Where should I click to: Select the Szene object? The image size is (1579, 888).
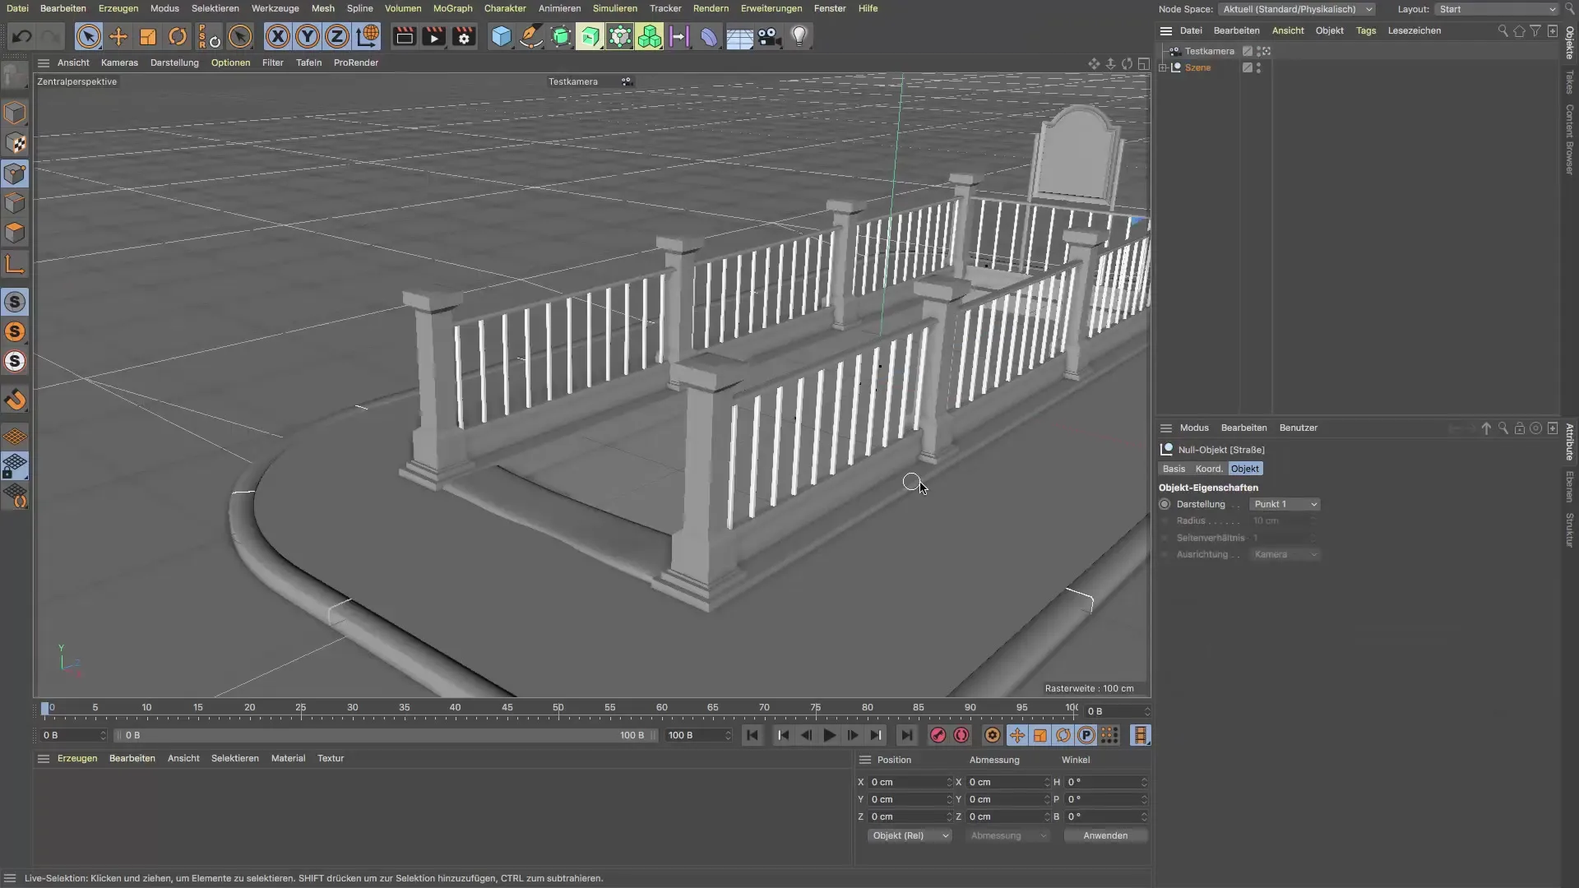tap(1197, 67)
